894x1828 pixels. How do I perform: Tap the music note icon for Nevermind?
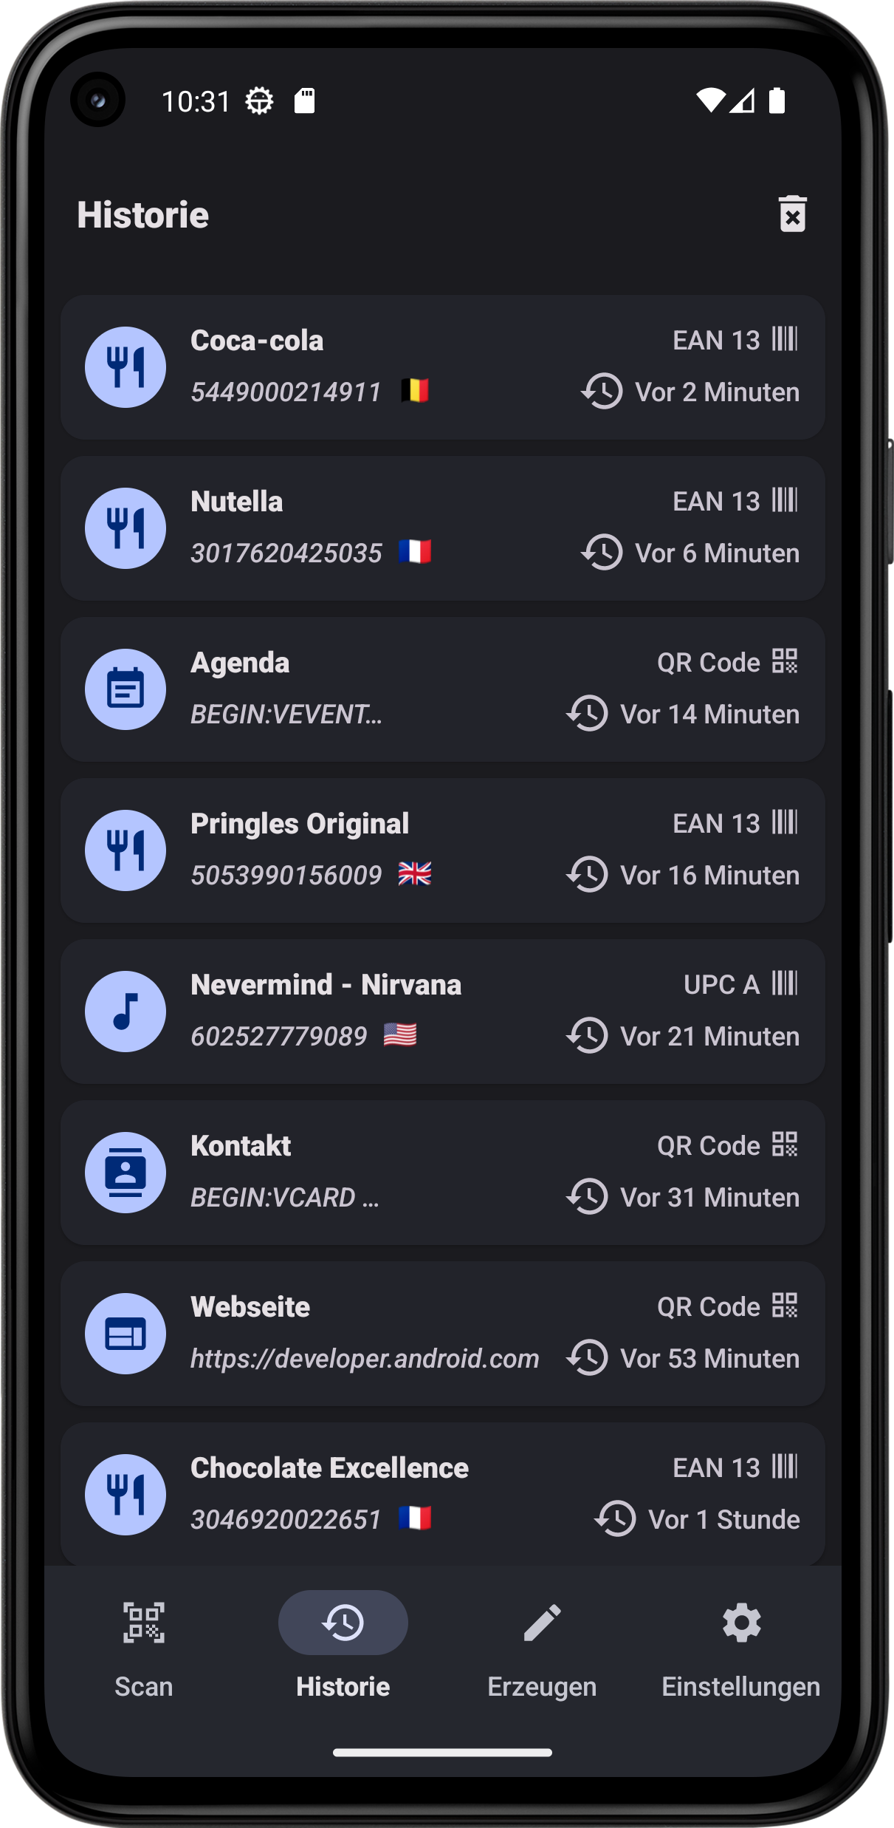pyautogui.click(x=125, y=1012)
